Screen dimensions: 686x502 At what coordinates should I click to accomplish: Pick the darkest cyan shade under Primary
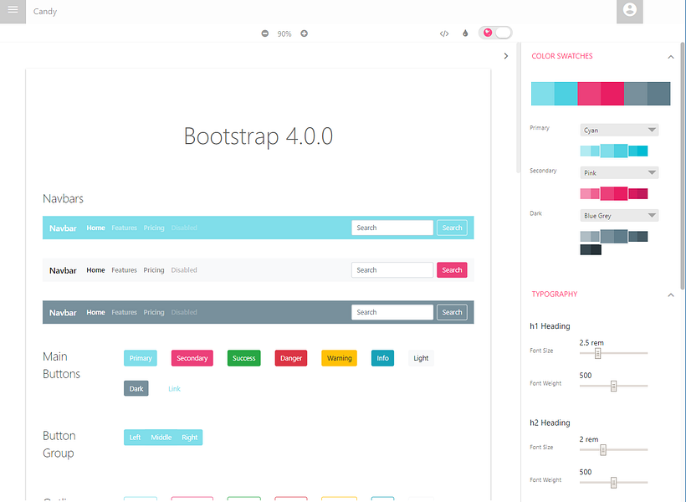tap(642, 151)
